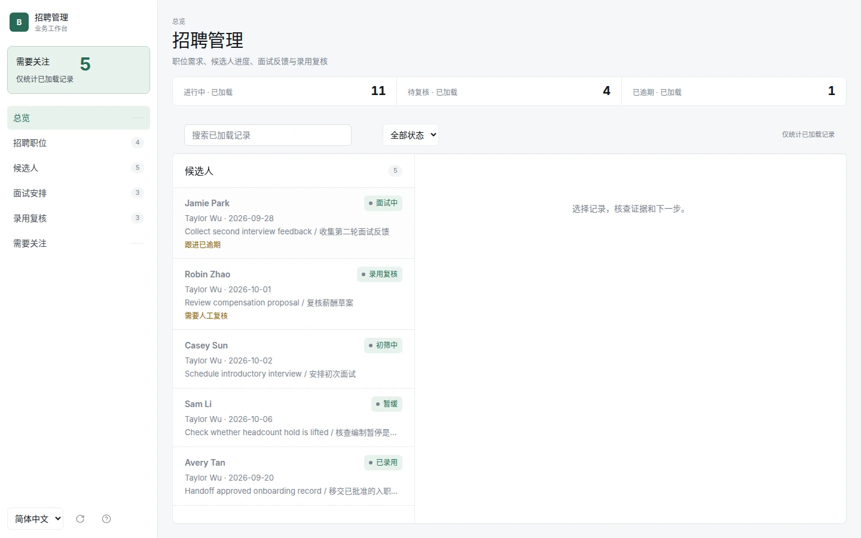Screen dimensions: 861x538
Task: Click the 需要人工复核 warning text
Action: [206, 316]
